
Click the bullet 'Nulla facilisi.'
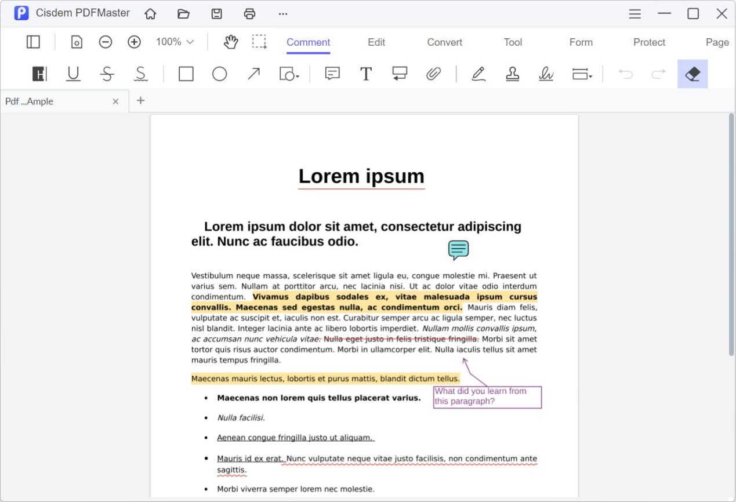[x=241, y=417]
